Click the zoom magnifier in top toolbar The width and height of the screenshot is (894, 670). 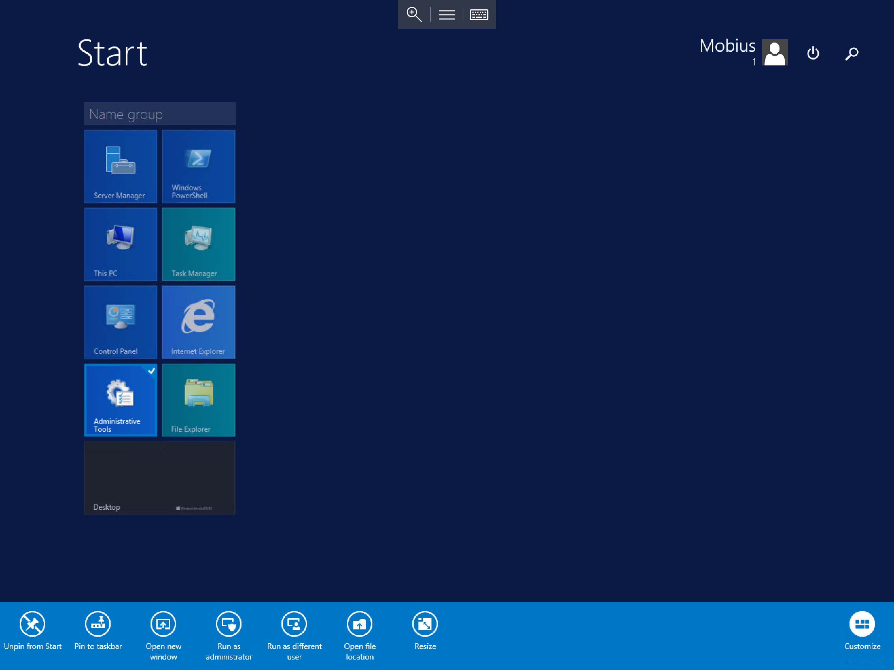[414, 14]
